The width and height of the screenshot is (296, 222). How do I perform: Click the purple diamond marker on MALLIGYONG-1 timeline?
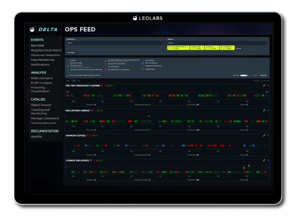(x=149, y=116)
